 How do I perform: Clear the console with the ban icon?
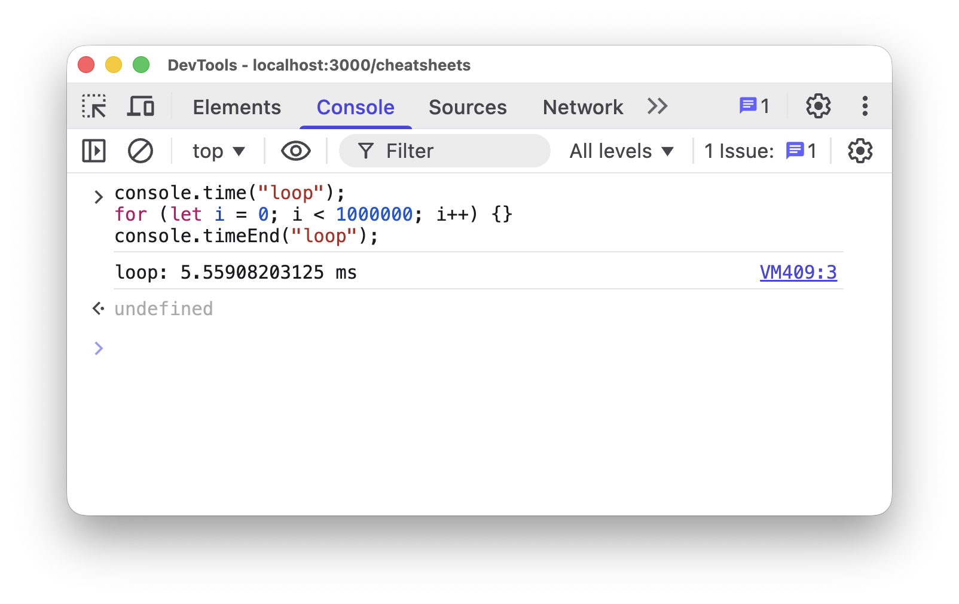(141, 151)
